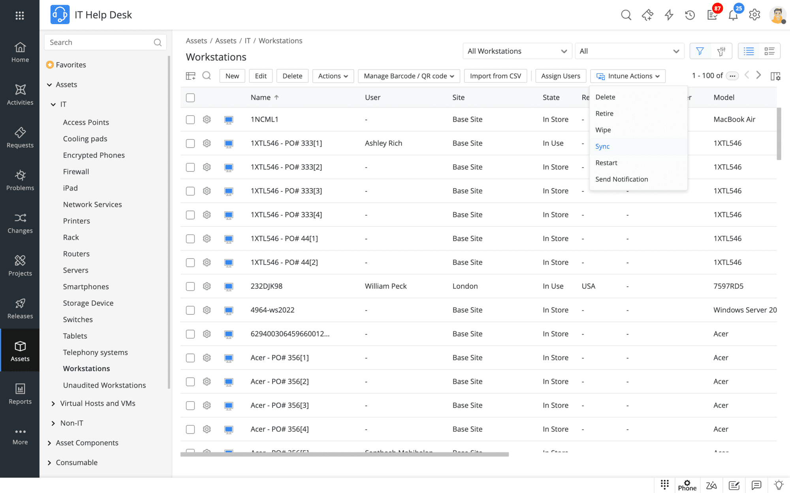Choose Sync from the Intune Actions menu

pos(602,146)
